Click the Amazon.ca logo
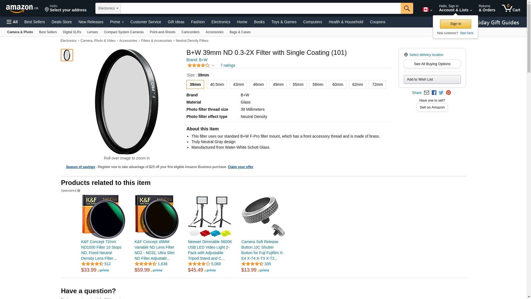531x299 pixels. coord(22,8)
